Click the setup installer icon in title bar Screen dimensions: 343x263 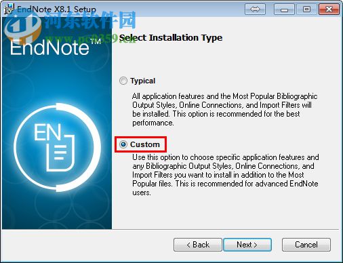point(9,9)
